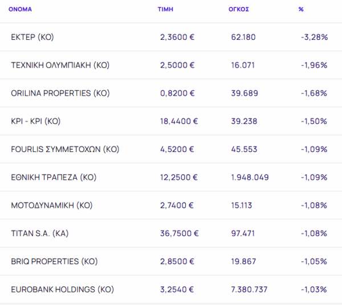Select the -1,50% change value
This screenshot has height=305, width=342.
314,121
